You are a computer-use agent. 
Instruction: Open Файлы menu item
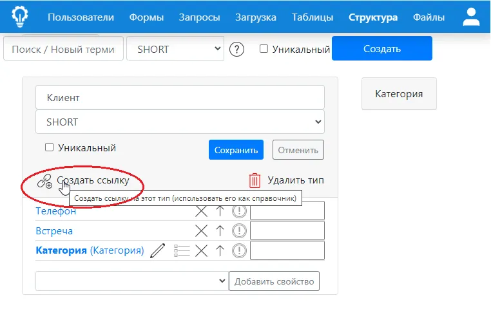(x=428, y=17)
